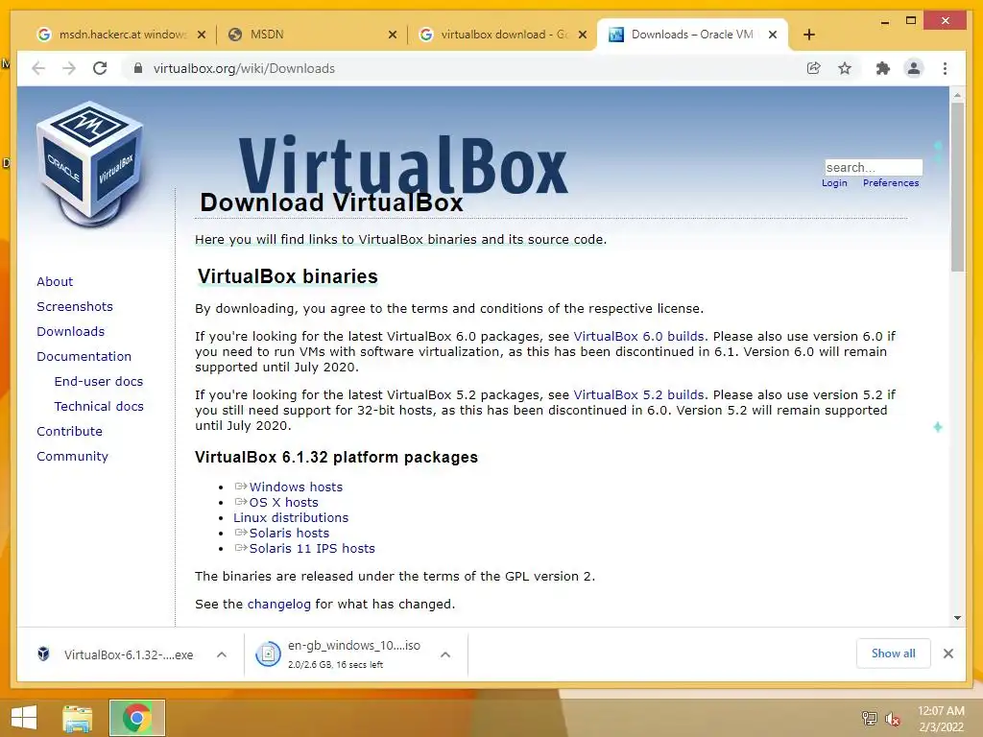Screen dimensions: 983x737
Task: Switch to the virtualbox download Google tab
Action: point(503,35)
